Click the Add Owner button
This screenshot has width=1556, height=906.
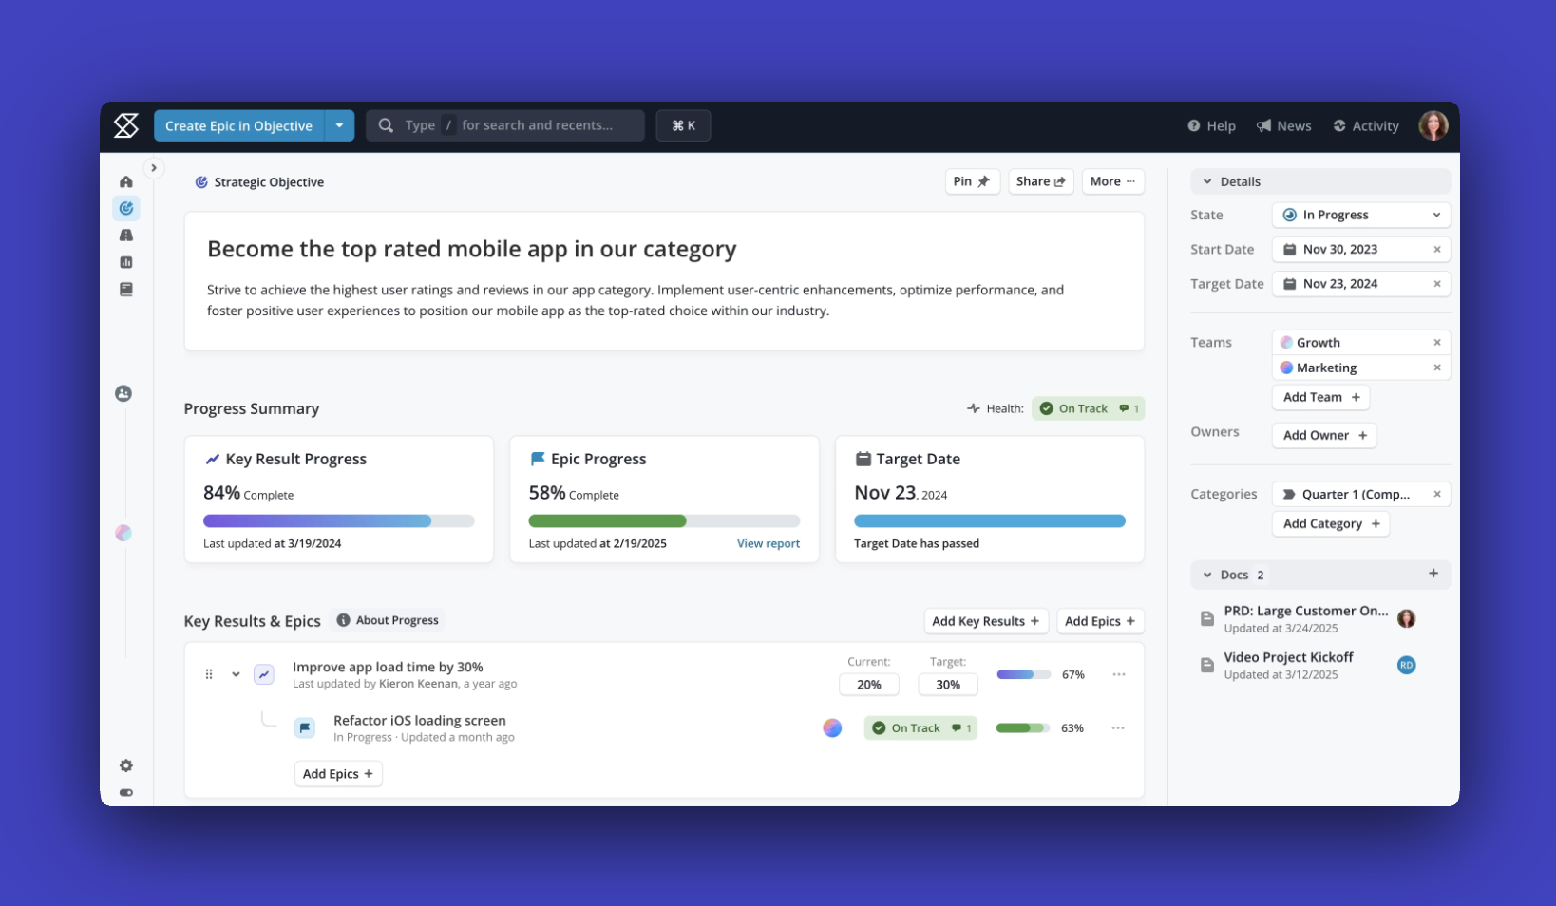(x=1324, y=435)
